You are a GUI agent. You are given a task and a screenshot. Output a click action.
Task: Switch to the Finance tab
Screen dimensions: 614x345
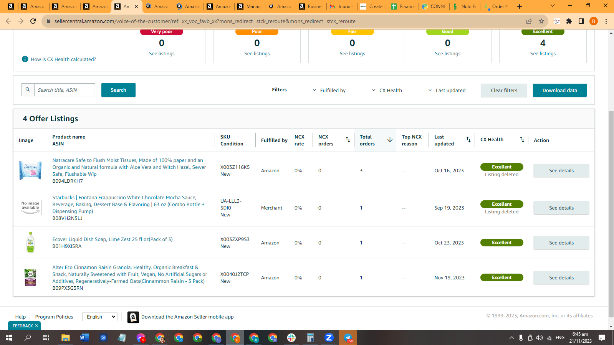click(x=403, y=7)
